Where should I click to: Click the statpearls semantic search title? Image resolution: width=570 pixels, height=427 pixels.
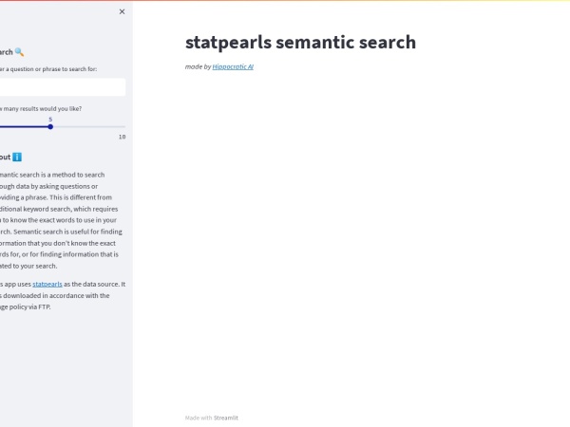pos(300,42)
